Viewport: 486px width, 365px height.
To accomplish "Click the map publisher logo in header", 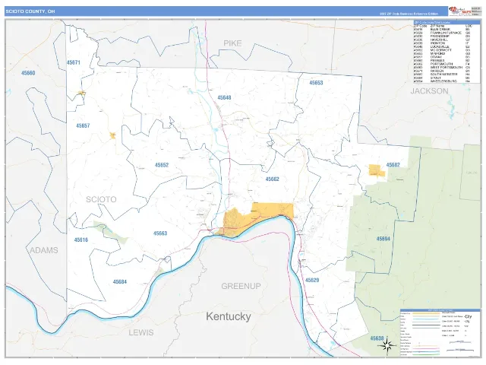I will [x=460, y=11].
